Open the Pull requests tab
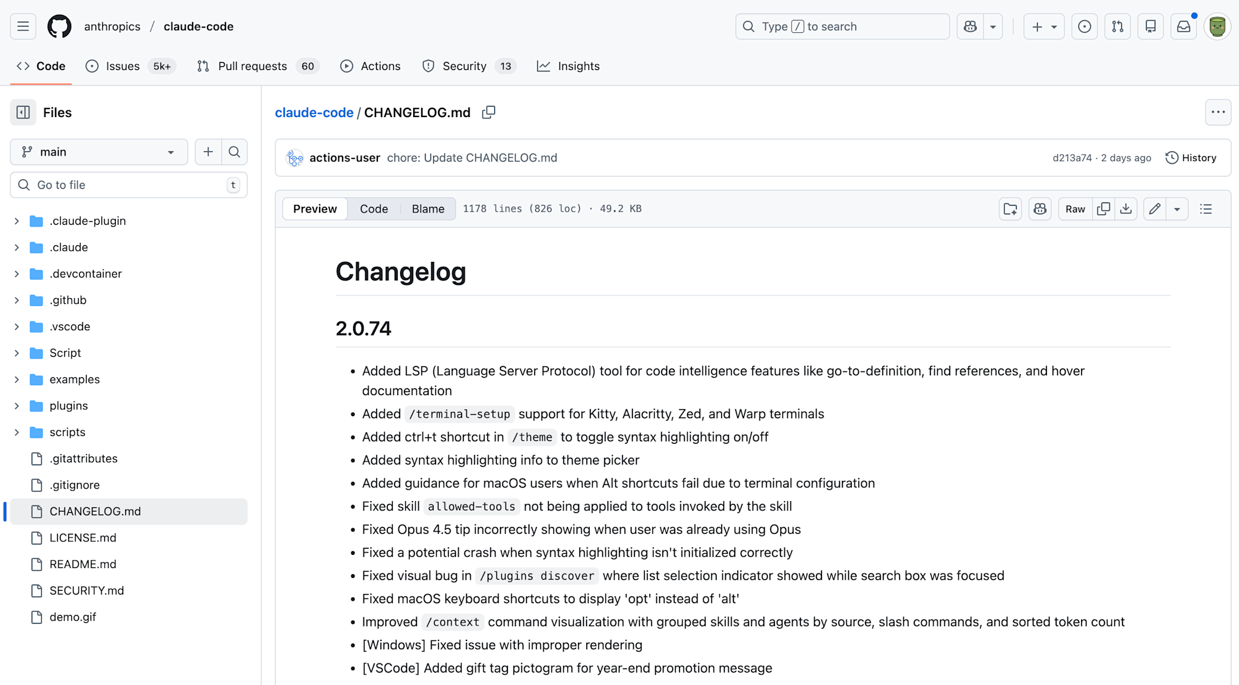Image resolution: width=1239 pixels, height=685 pixels. pos(252,66)
